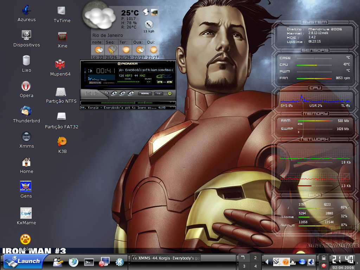Click the digital clock showing 21:40
360x270 pixels.
(x=343, y=259)
